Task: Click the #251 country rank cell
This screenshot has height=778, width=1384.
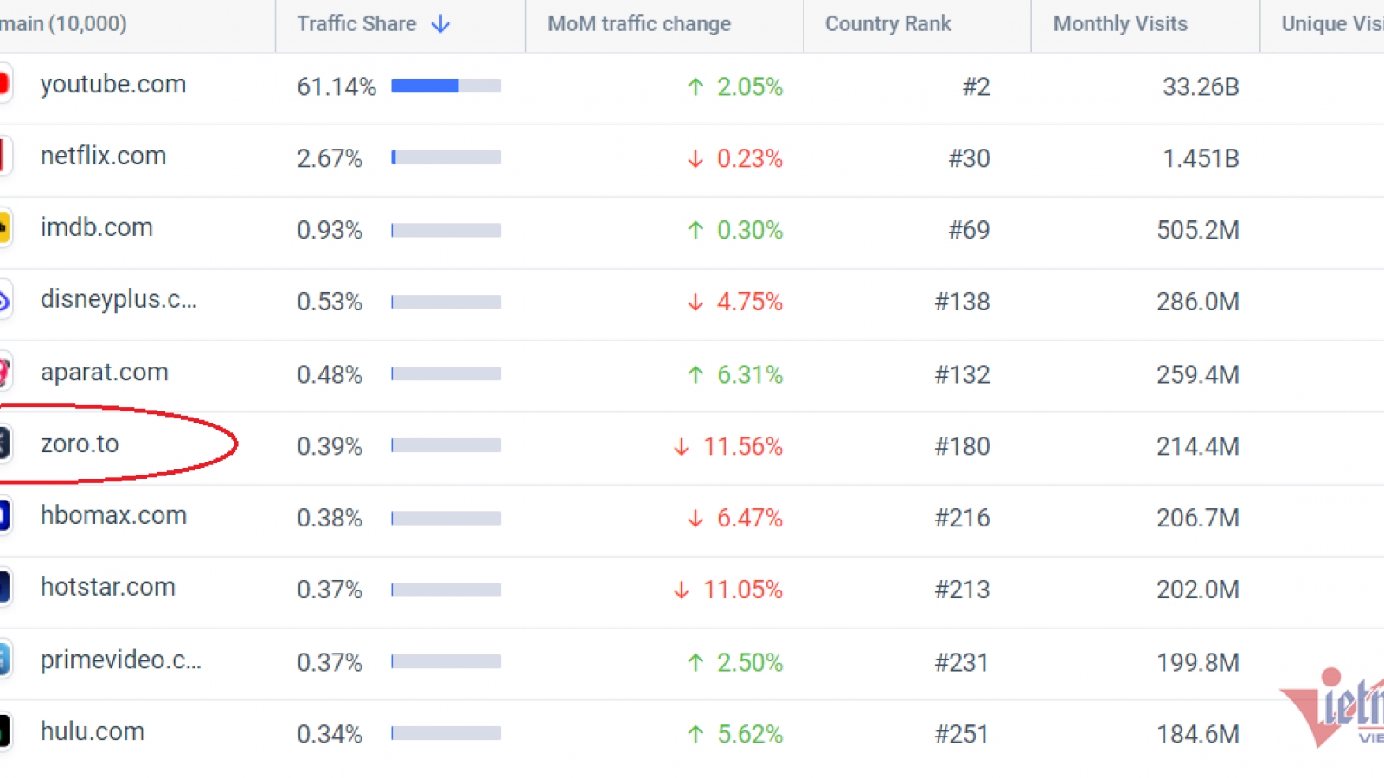Action: coord(963,734)
